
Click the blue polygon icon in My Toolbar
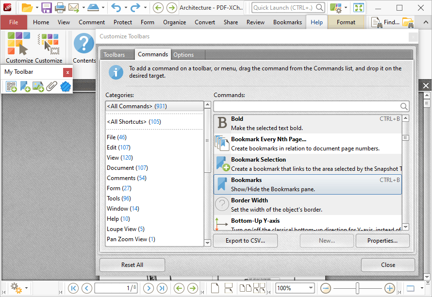pyautogui.click(x=66, y=86)
